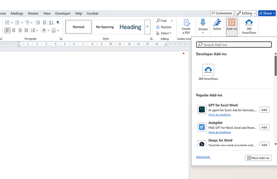Click the add-ins list scrollbar thumb
This screenshot has height=179, width=277.
click(276, 66)
